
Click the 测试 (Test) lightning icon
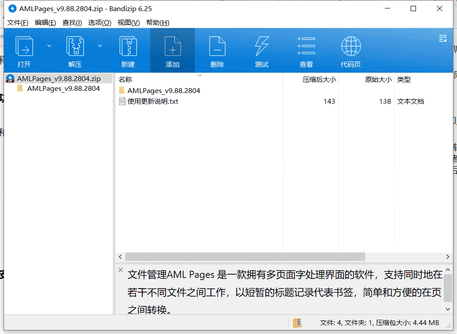point(262,46)
